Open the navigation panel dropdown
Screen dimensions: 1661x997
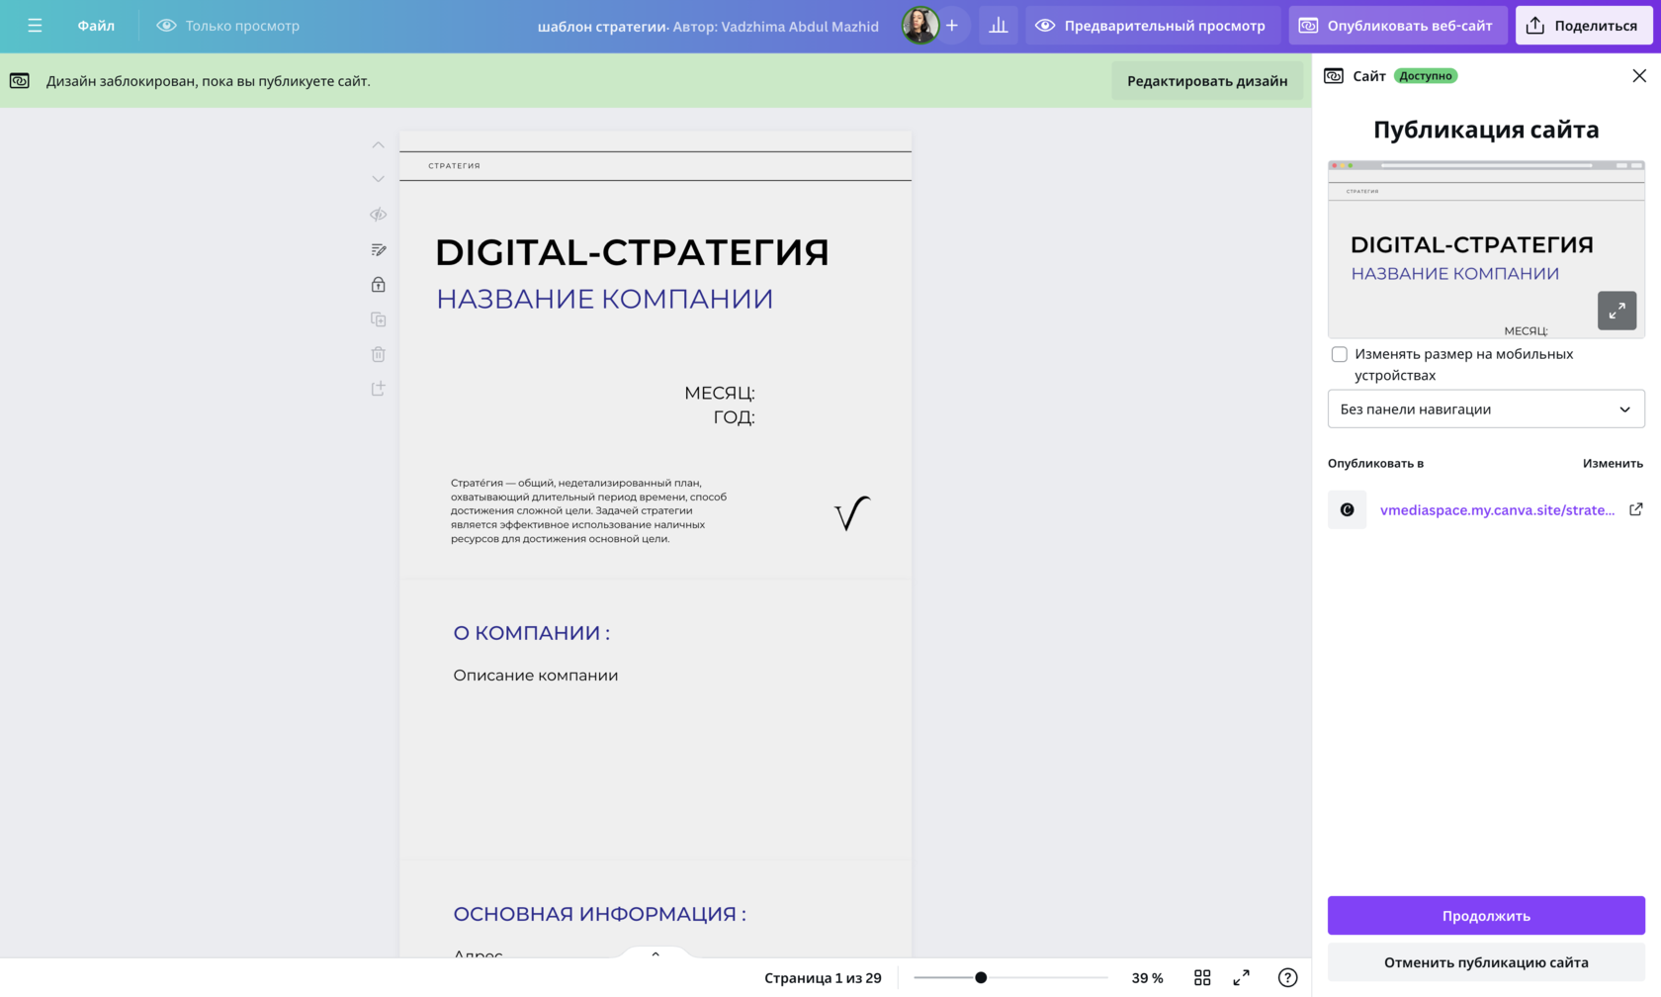pyautogui.click(x=1485, y=409)
